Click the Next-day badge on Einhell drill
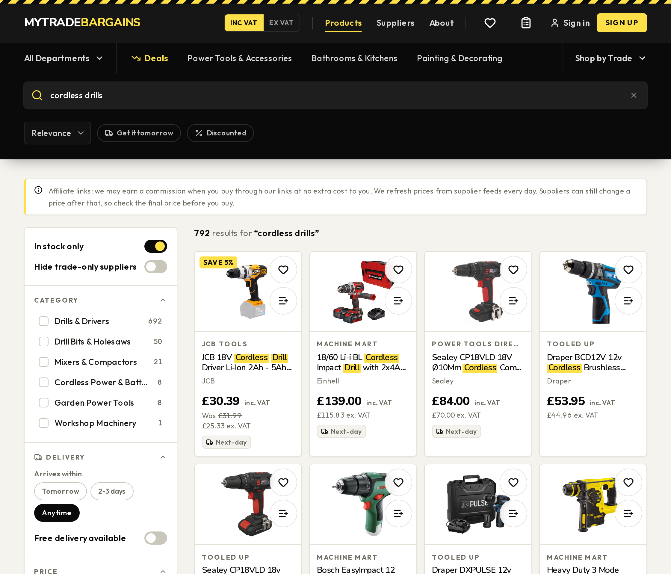This screenshot has height=574, width=671. [341, 431]
